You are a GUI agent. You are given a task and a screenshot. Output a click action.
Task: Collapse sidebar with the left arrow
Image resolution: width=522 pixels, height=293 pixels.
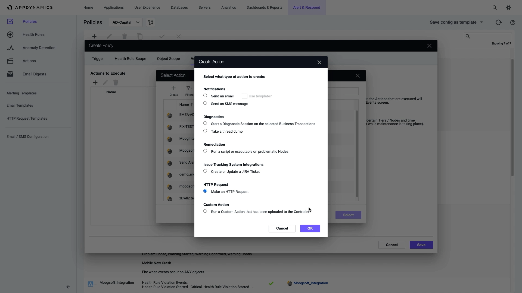point(68,287)
